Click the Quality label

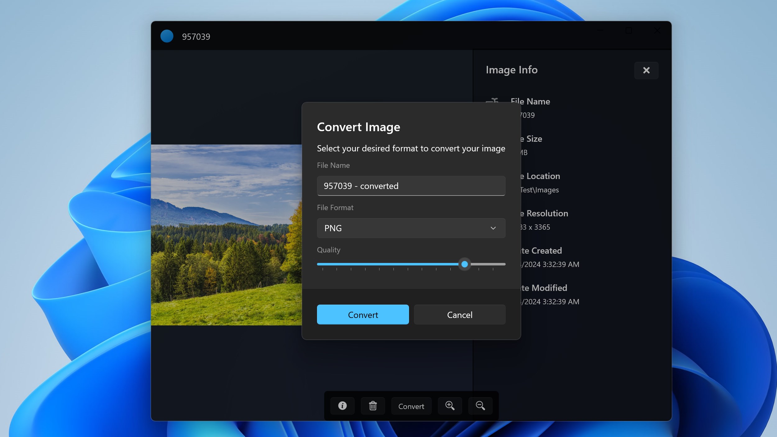coord(329,250)
